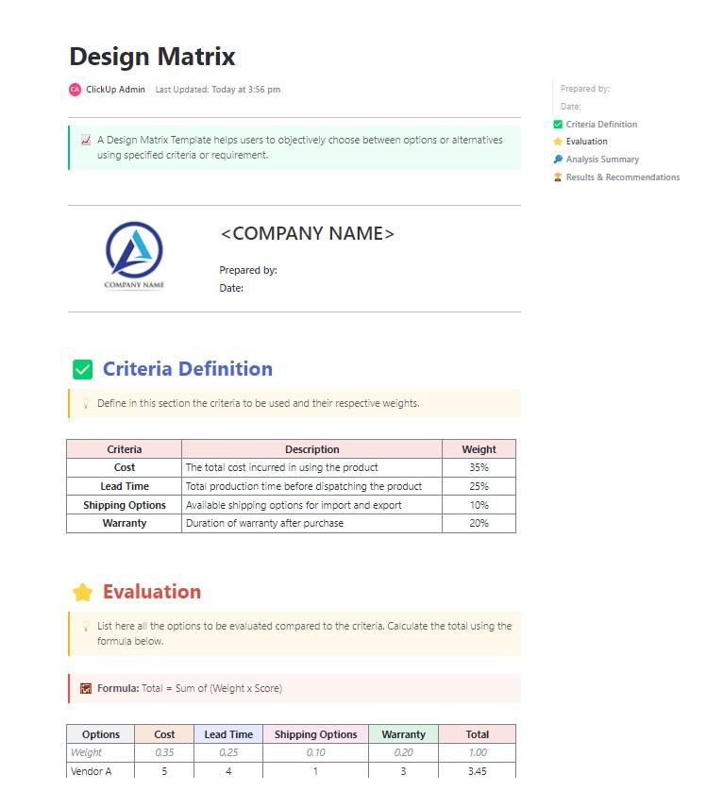
Task: Click the <COMPANY NAME> heading
Action: 307,233
